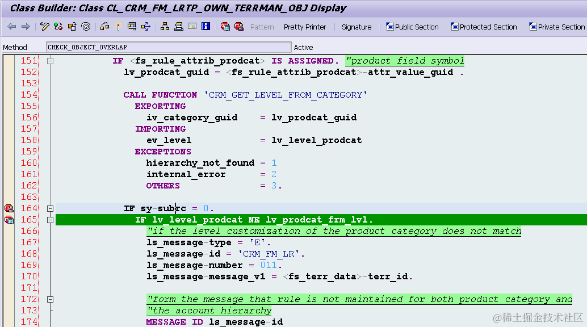Click '"the account hierarchy' comment line
Viewport: 587px width, 327px height.
point(209,311)
